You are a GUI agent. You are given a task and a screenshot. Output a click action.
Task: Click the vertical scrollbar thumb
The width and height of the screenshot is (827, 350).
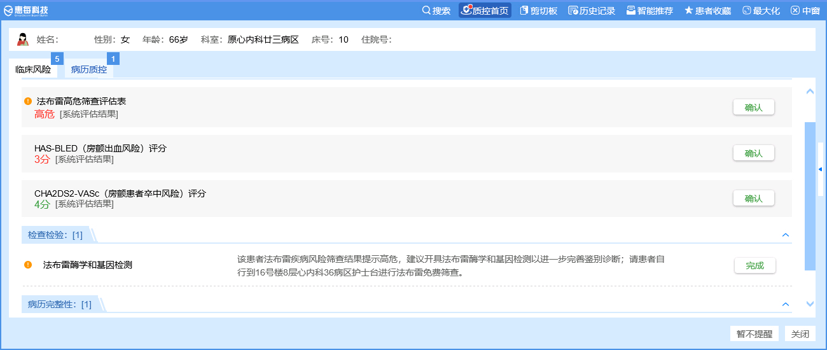click(810, 196)
